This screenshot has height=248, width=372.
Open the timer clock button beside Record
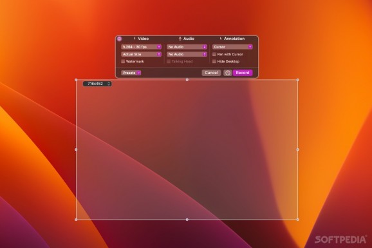[x=228, y=73]
